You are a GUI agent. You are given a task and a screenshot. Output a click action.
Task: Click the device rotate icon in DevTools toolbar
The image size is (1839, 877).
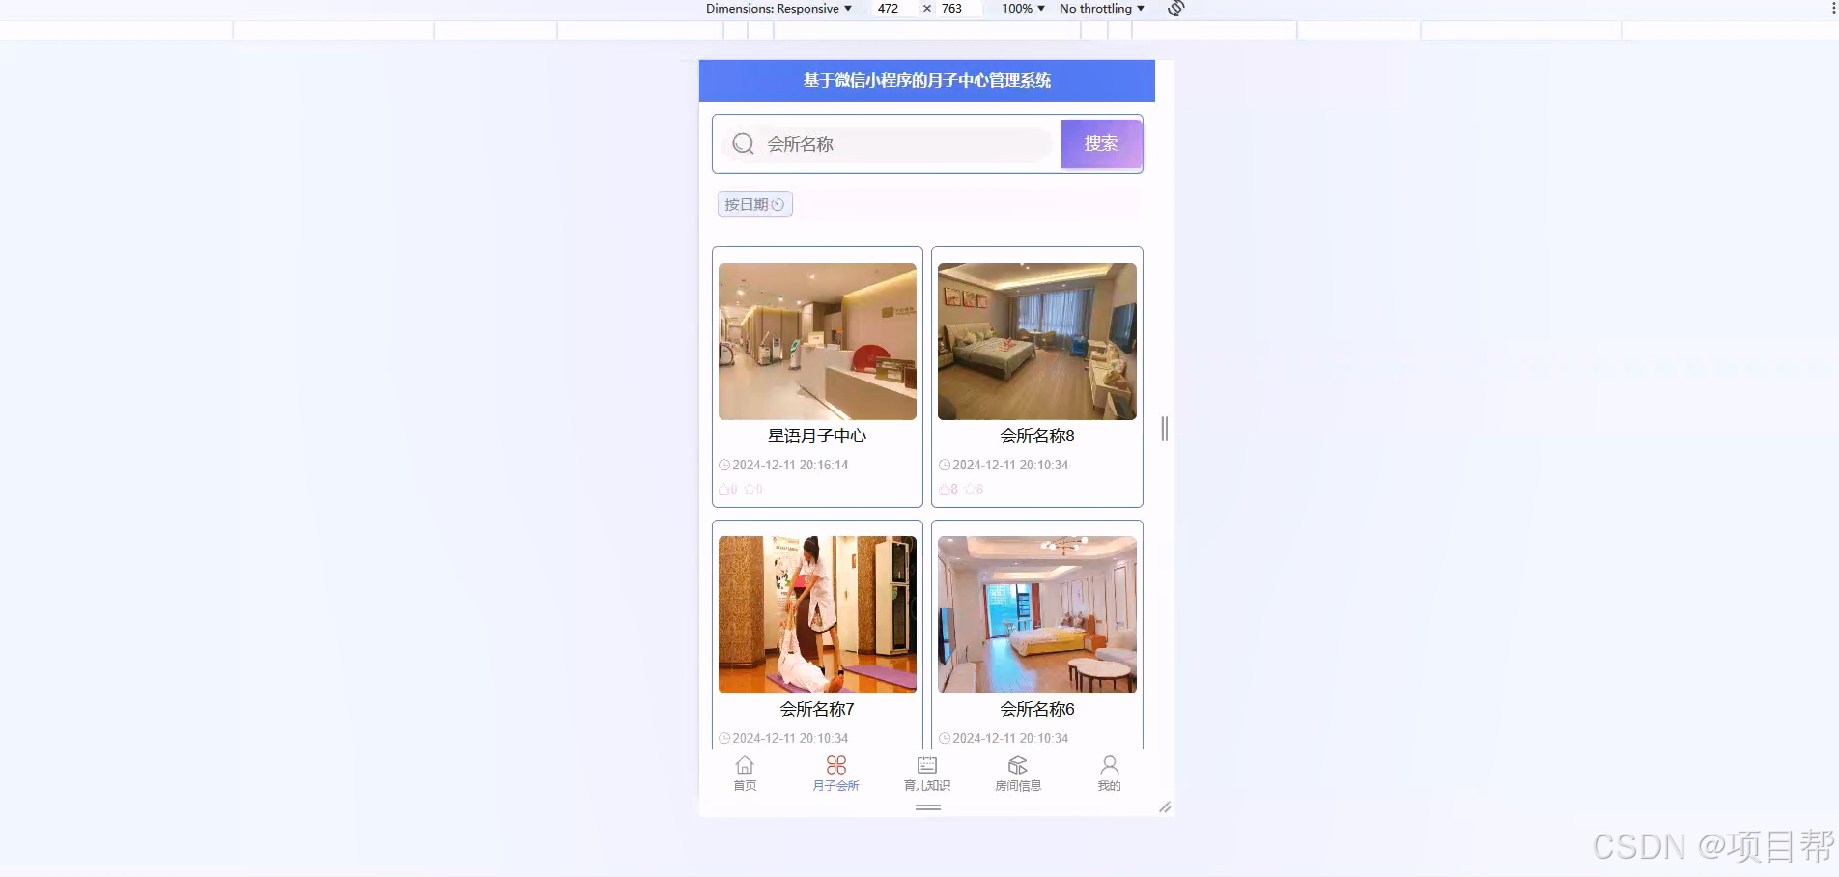click(x=1174, y=8)
